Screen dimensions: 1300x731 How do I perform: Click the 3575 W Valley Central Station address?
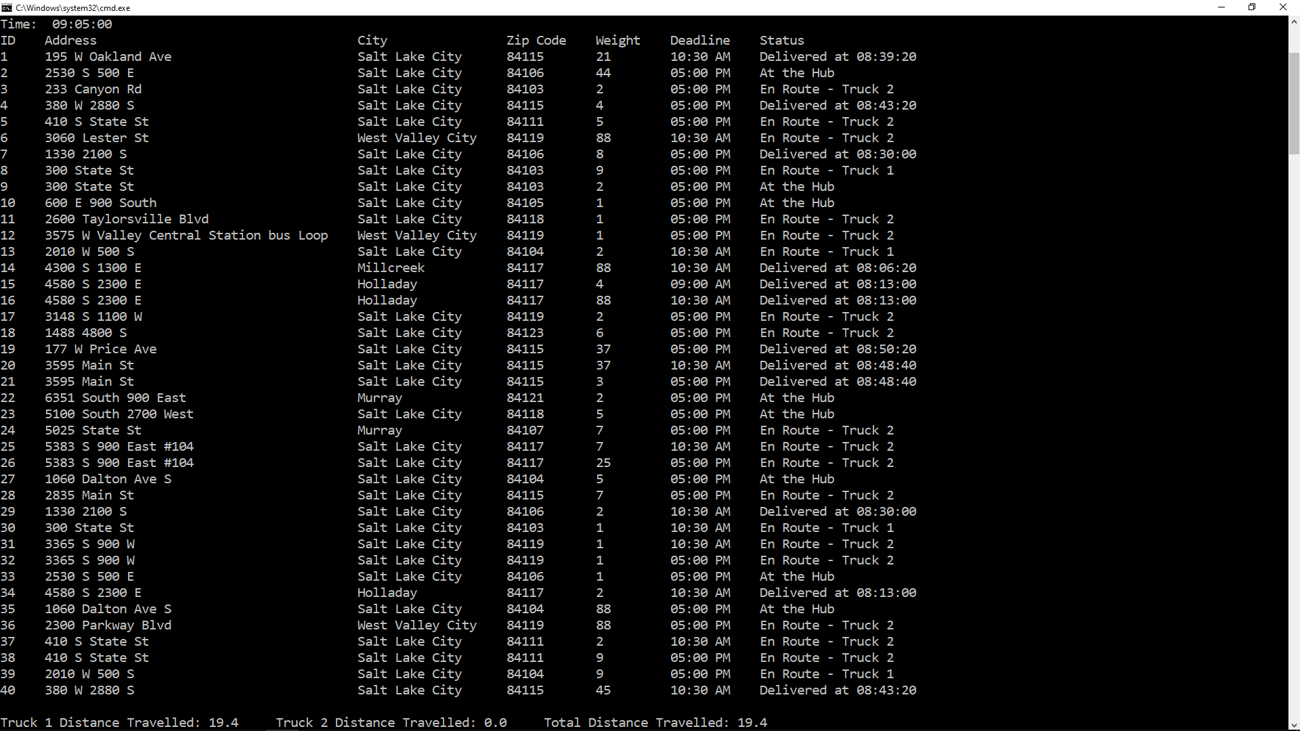click(186, 236)
